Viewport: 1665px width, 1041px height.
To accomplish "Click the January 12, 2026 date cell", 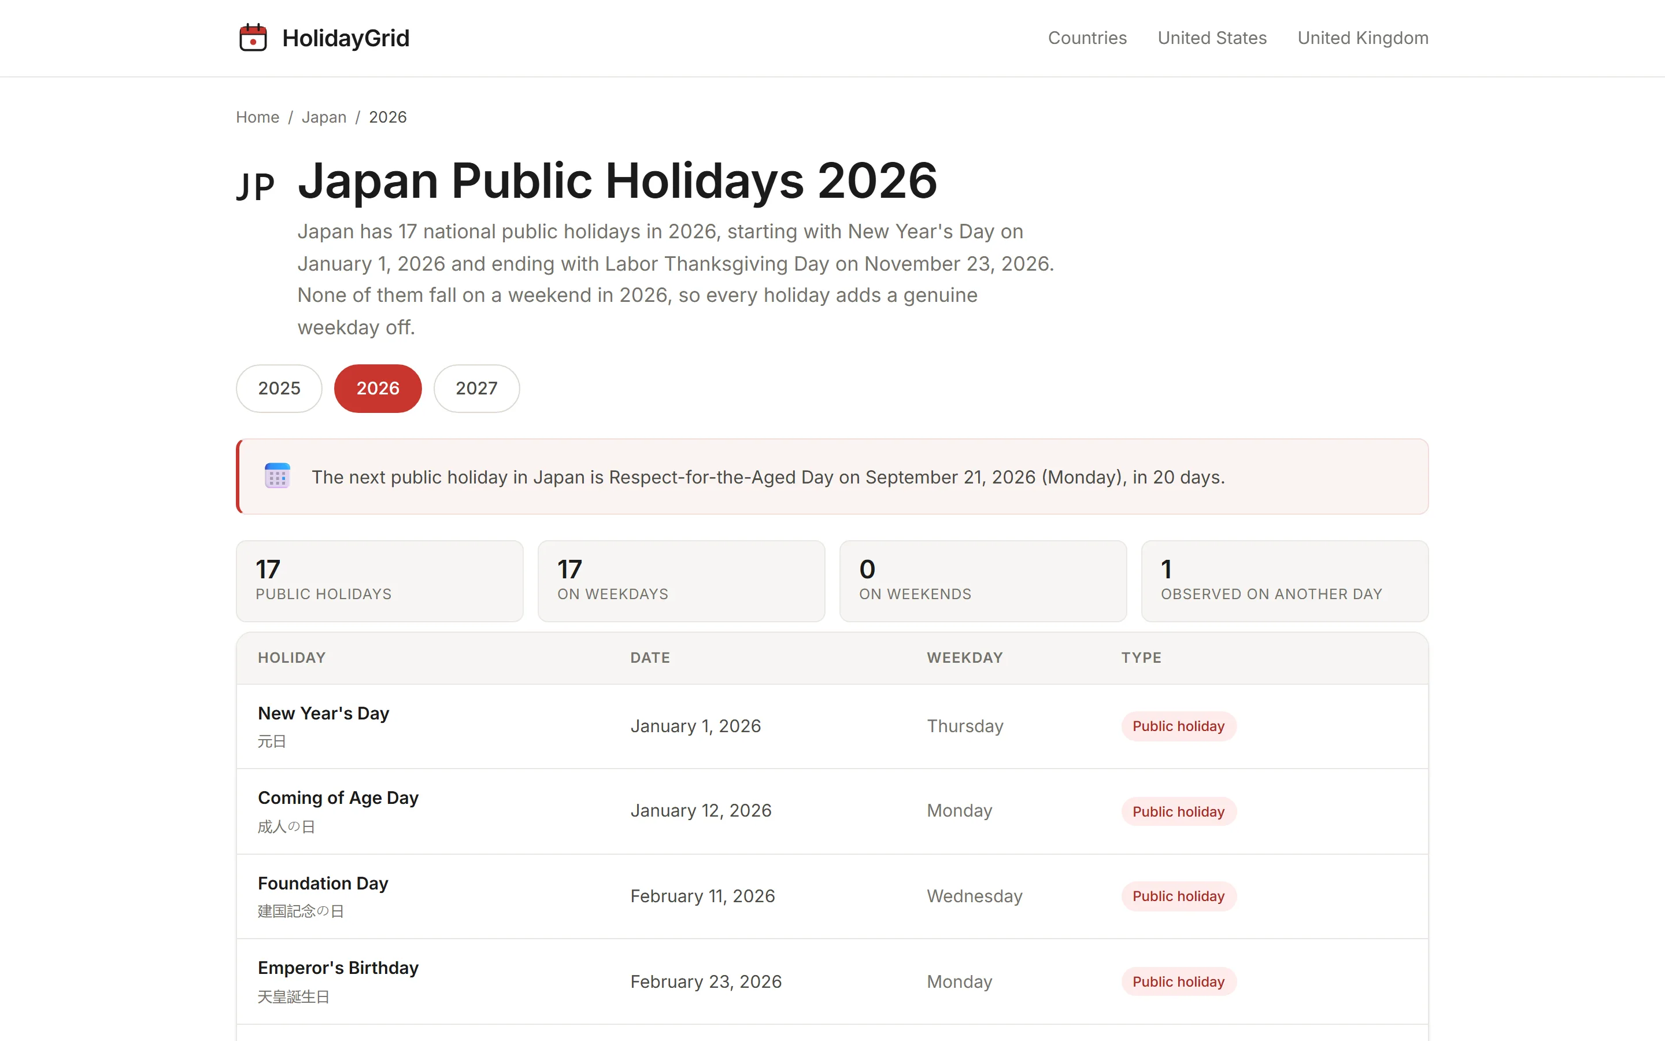I will pos(701,811).
